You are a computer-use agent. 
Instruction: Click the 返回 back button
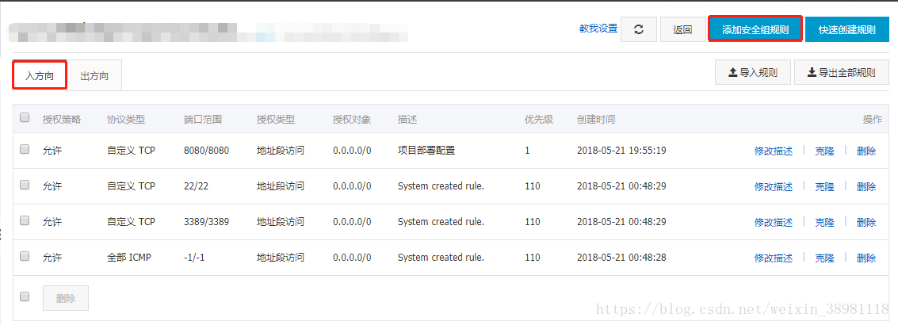coord(682,30)
